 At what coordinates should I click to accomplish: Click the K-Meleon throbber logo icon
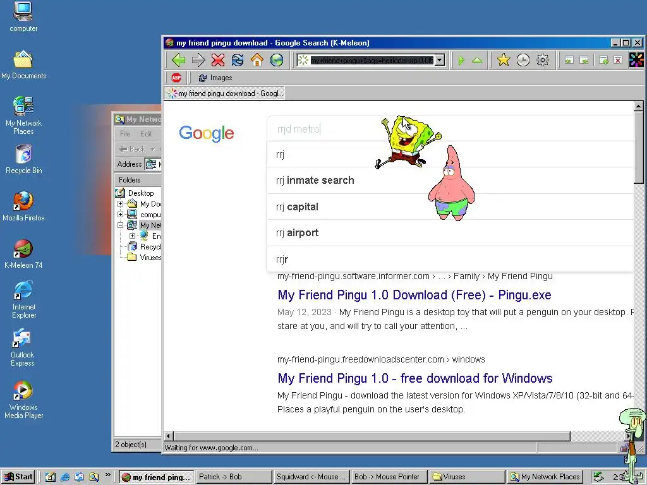pos(637,60)
